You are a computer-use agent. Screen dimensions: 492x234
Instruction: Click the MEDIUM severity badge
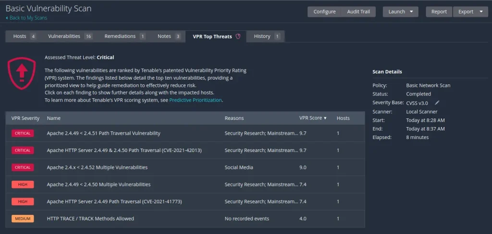coord(23,219)
